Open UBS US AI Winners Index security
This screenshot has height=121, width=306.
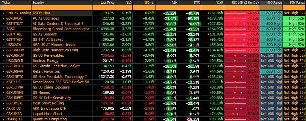[54, 45]
